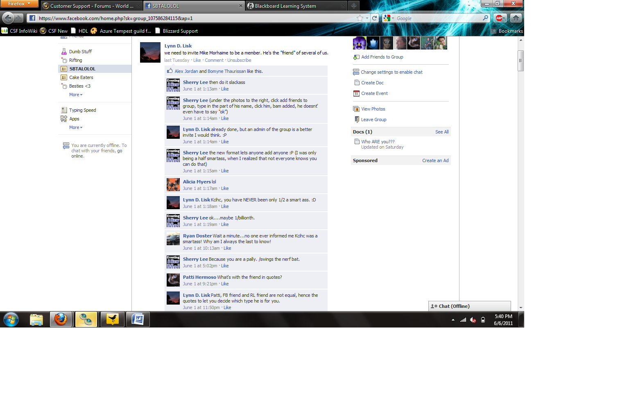Click the Leave Group icon
The height and width of the screenshot is (393, 629).
pos(357,120)
